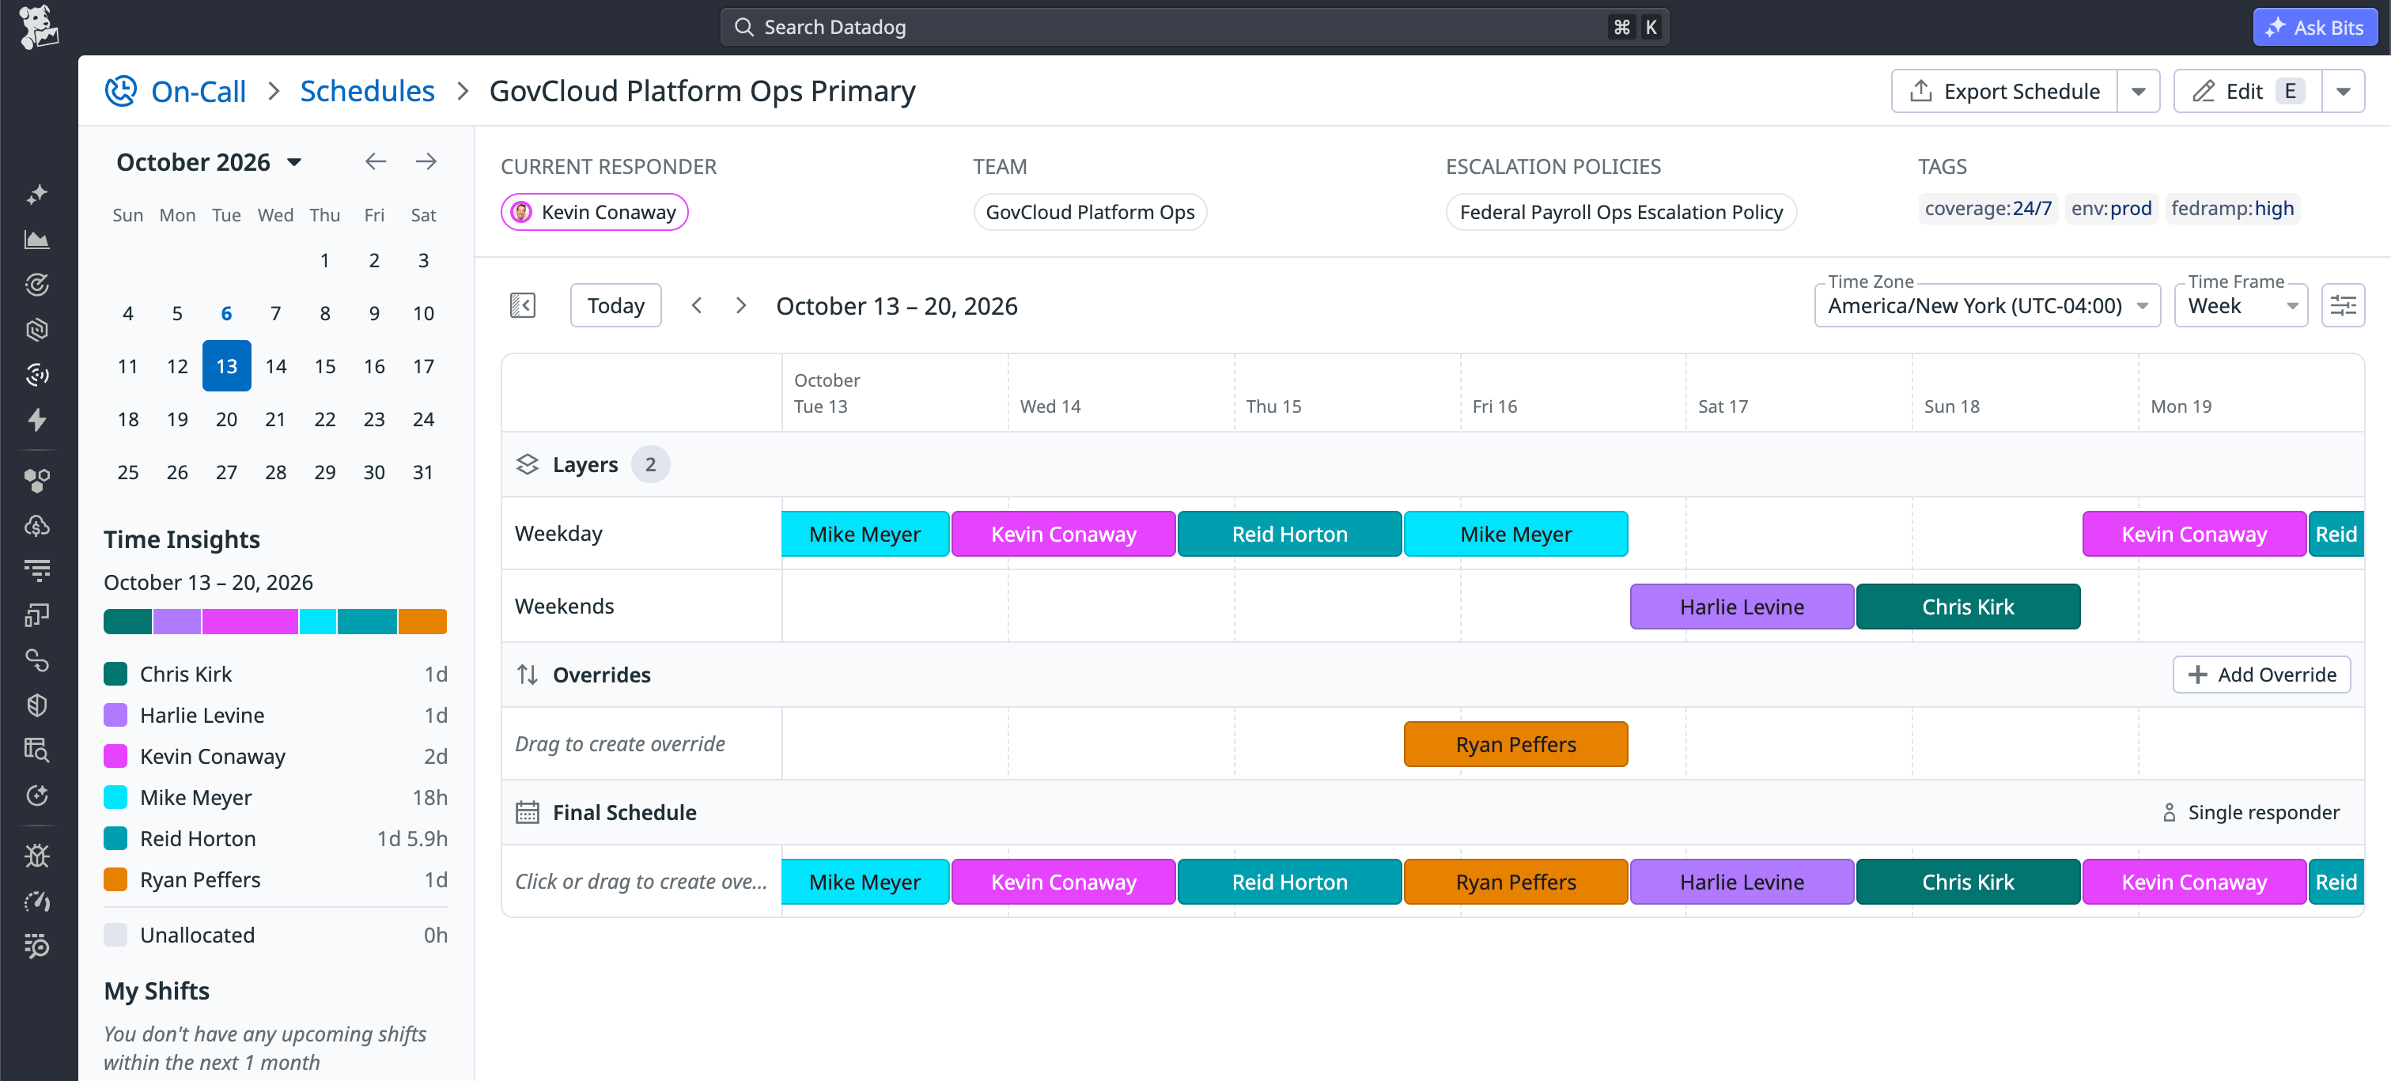This screenshot has height=1081, width=2391.
Task: Click Kevin Conaway 2d insights row
Action: click(x=276, y=756)
